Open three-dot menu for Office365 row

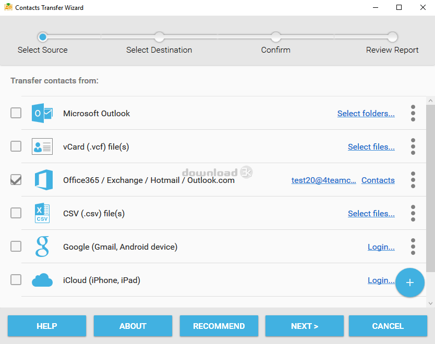pos(413,180)
